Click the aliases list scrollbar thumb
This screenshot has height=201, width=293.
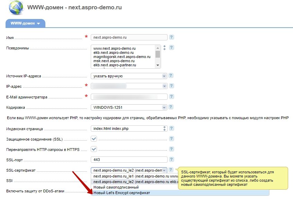pyautogui.click(x=158, y=54)
